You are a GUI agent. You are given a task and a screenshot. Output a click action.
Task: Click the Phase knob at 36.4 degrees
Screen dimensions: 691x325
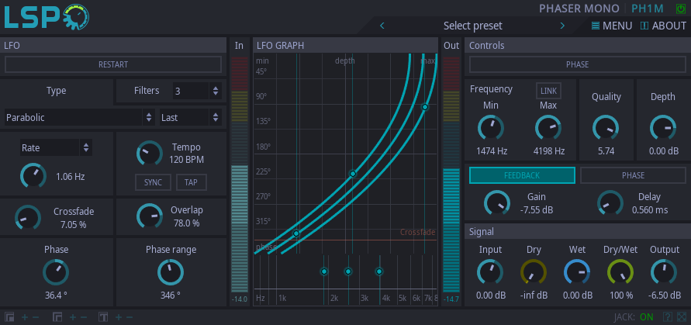[56, 272]
